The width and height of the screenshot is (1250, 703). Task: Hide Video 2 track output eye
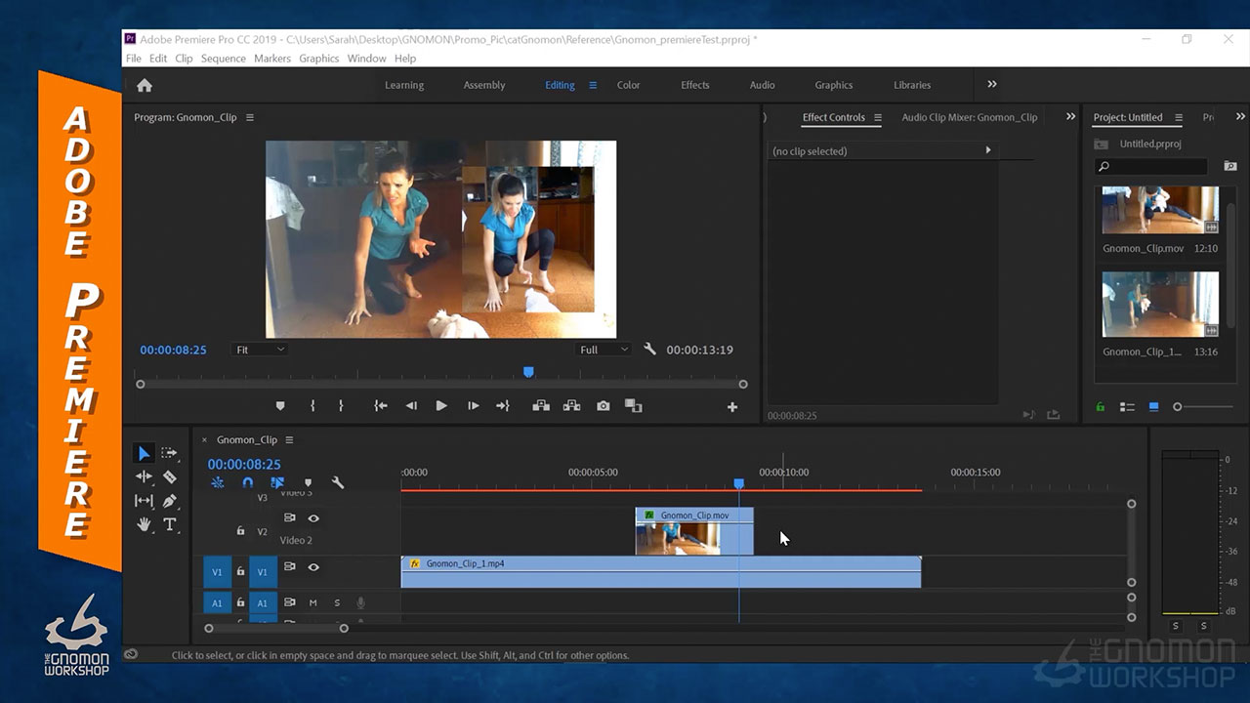313,518
